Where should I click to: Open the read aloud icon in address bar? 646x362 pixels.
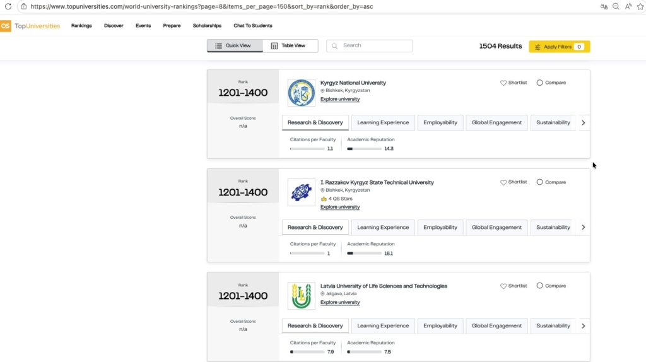[x=628, y=6]
